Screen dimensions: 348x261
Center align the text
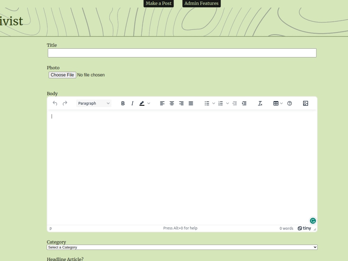[x=172, y=103]
